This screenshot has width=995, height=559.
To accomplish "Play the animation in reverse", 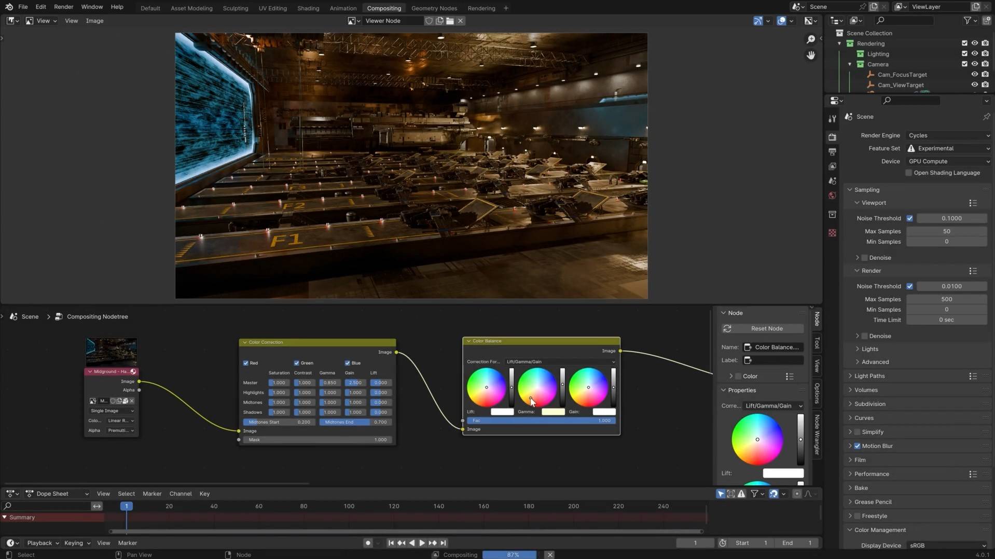I will (412, 543).
